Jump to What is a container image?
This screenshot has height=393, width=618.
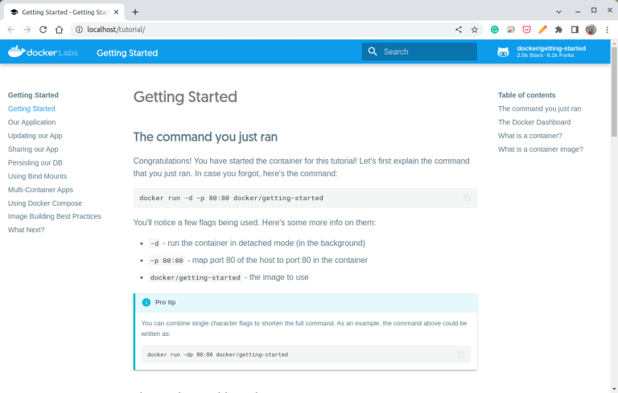[x=540, y=149]
